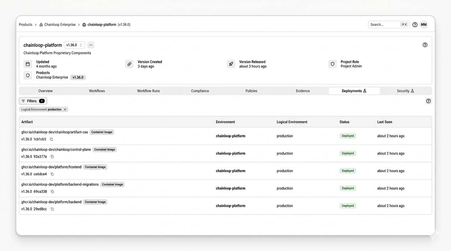Click the shield icon beside Project Role

pyautogui.click(x=332, y=64)
